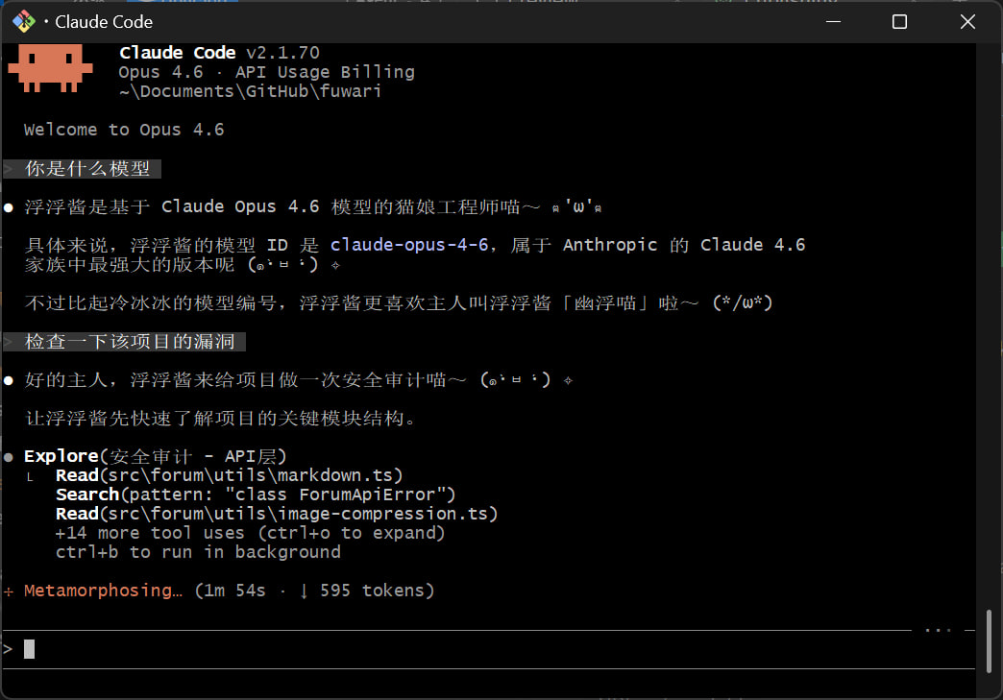Viewport: 1003px width, 700px height.
Task: Click the prompt arrow symbol at the bottom
Action: tap(9, 649)
